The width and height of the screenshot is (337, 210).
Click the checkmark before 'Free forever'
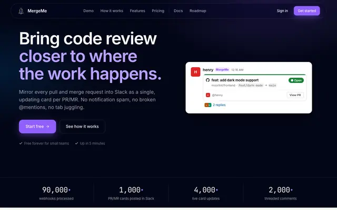[21, 143]
